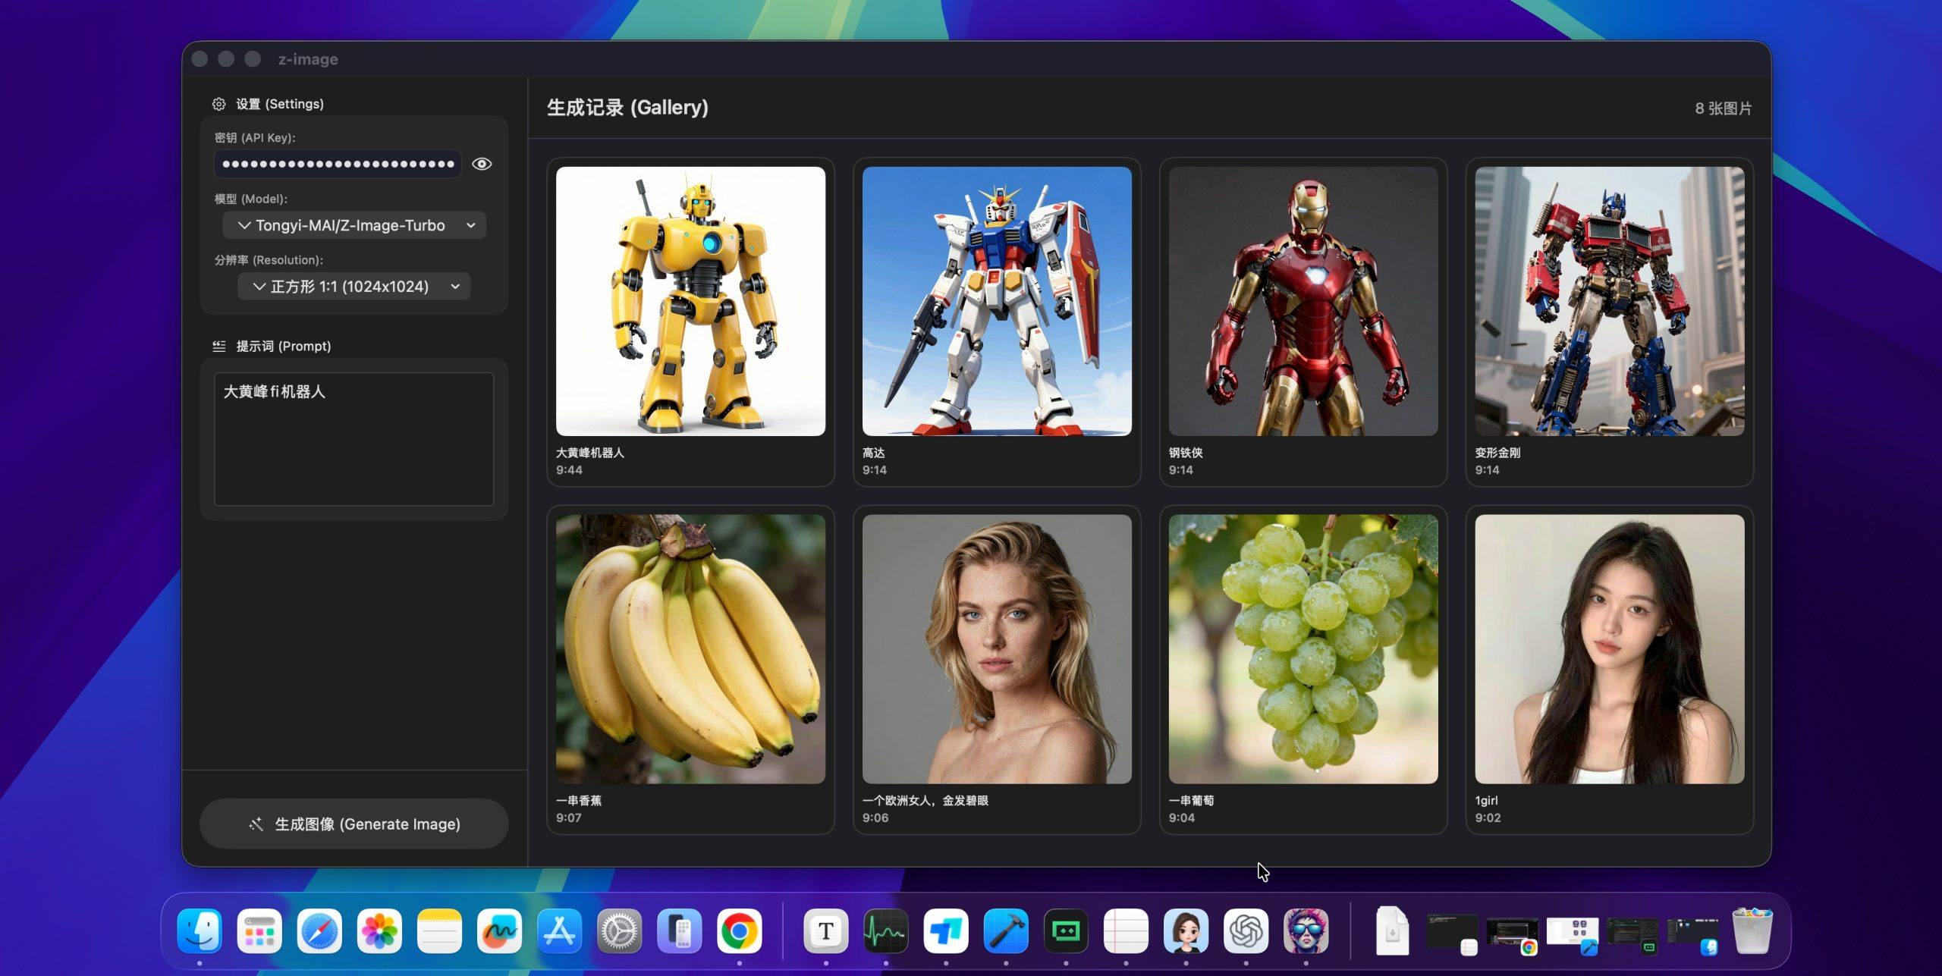Click the Settings gear icon in sidebar
The height and width of the screenshot is (976, 1942).
pos(218,104)
